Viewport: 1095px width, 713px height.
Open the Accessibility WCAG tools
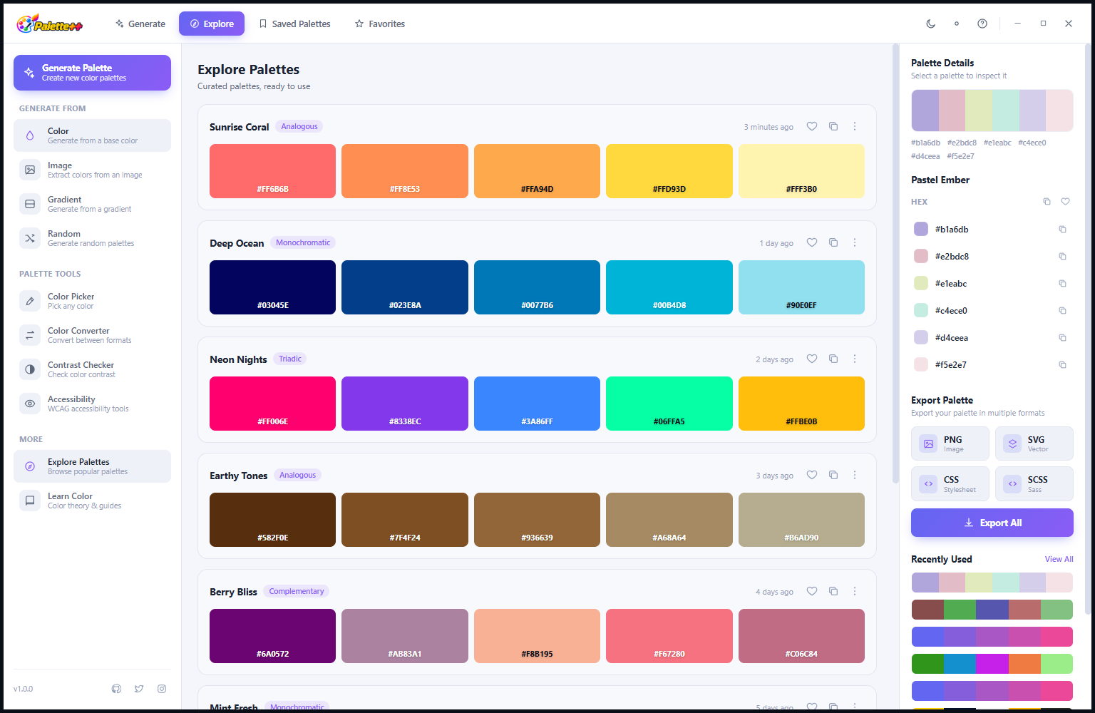point(92,404)
